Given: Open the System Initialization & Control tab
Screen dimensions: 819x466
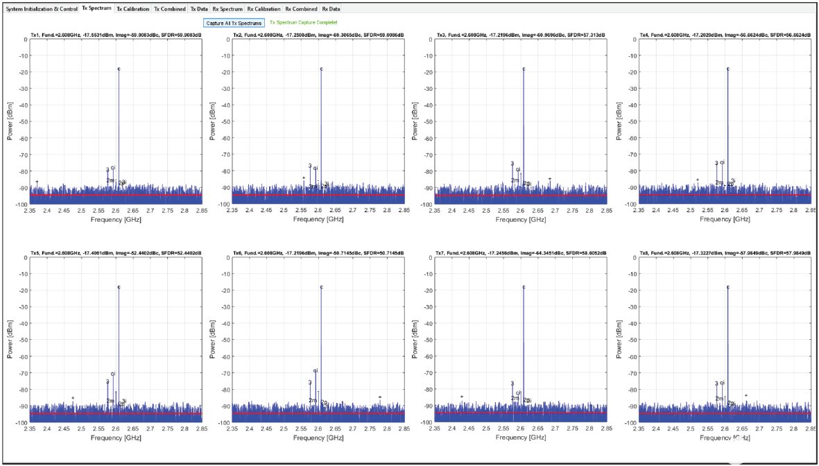Looking at the screenshot, I should (x=42, y=9).
